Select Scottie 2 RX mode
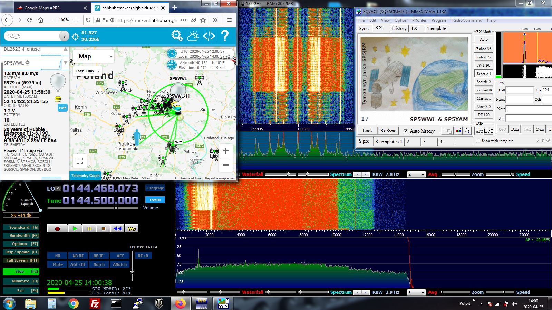The width and height of the screenshot is (552, 310). click(484, 82)
